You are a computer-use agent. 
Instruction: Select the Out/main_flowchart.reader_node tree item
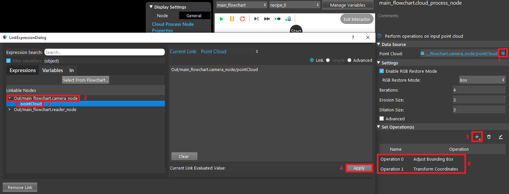tap(45, 109)
